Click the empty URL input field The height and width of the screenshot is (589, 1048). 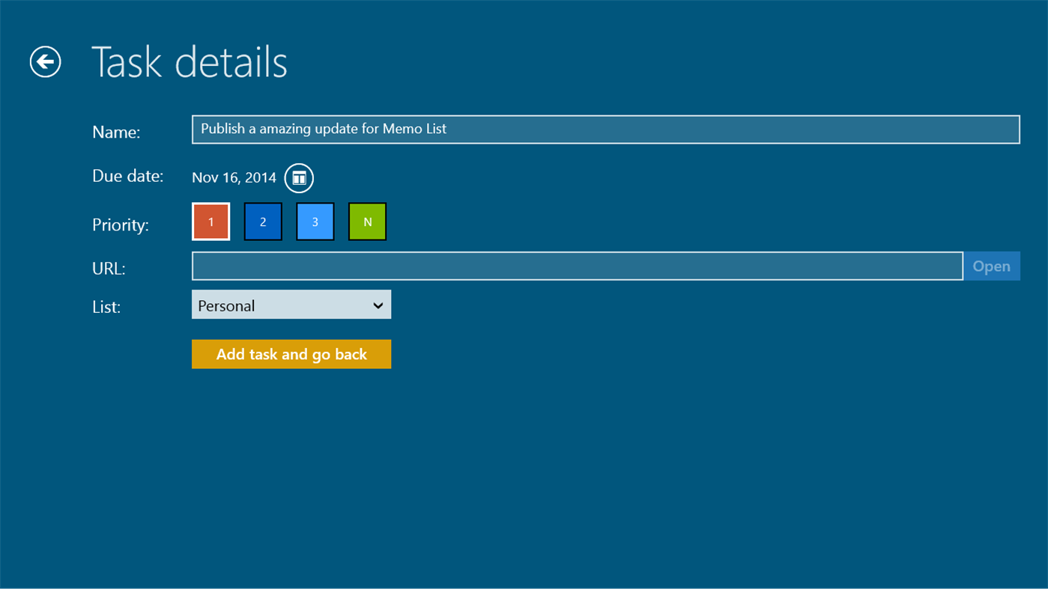coord(577,266)
